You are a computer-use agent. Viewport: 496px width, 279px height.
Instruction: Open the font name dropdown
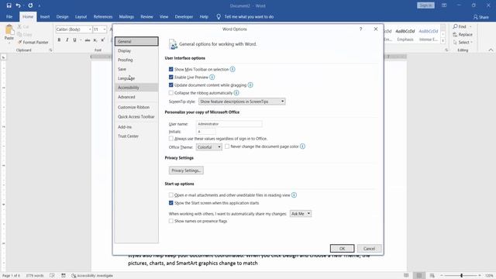[90, 29]
